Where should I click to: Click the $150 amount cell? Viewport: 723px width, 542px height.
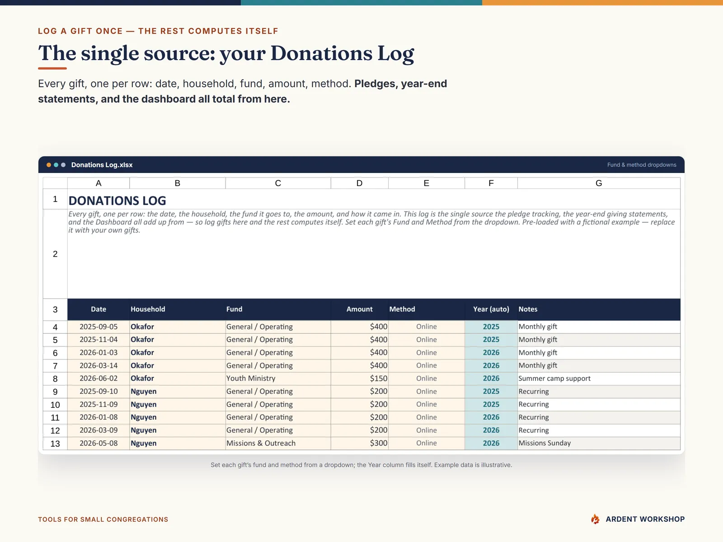(359, 378)
